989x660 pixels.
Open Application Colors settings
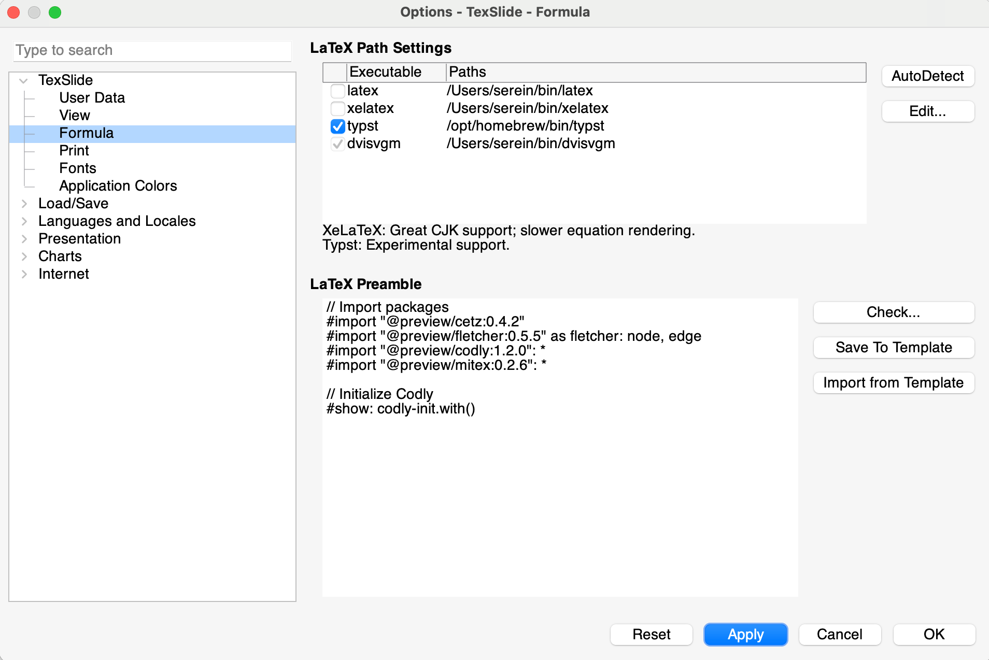[118, 186]
